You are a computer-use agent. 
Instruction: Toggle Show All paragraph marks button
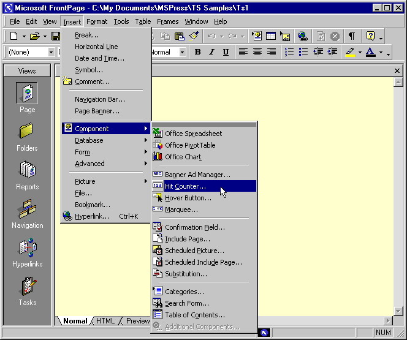351,37
